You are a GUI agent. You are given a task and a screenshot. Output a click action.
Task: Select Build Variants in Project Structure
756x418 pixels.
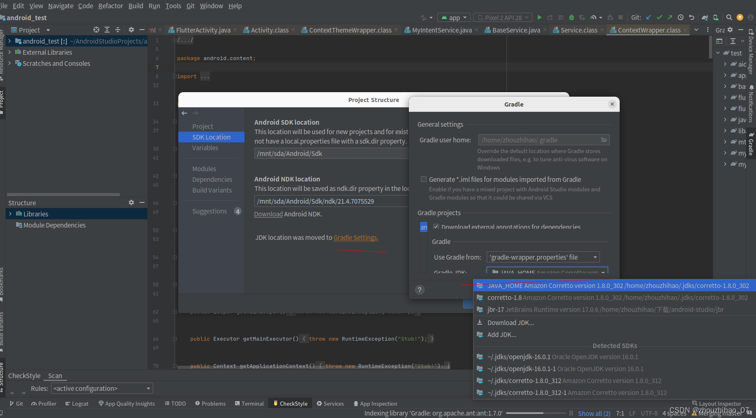[211, 190]
